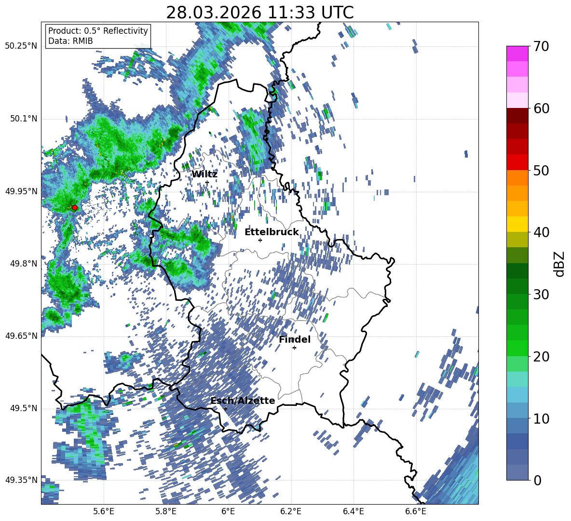Click the 49.95°N latitude label
The image size is (571, 521).
pos(21,191)
